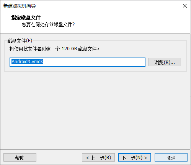The height and width of the screenshot is (165, 191).
Task: Click the > arrow on 下一步 button
Action: pyautogui.click(x=145, y=158)
